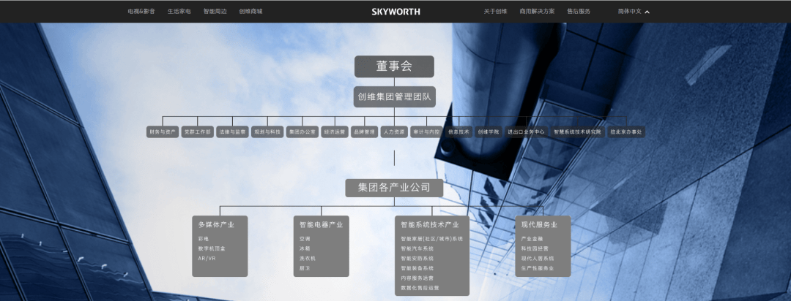Open the 集团各产业公司 node
Image resolution: width=791 pixels, height=301 pixels.
(x=394, y=188)
